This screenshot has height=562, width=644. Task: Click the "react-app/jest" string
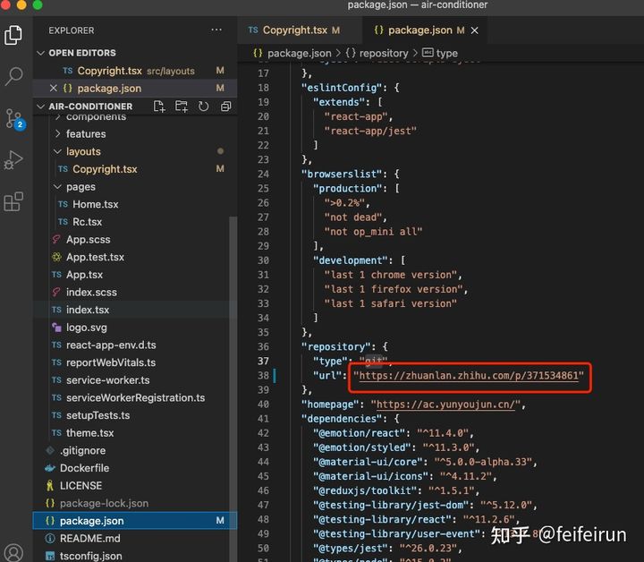pyautogui.click(x=370, y=131)
